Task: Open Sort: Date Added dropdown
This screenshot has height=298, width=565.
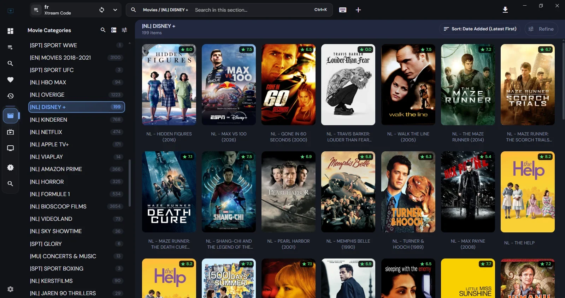Action: 480,29
